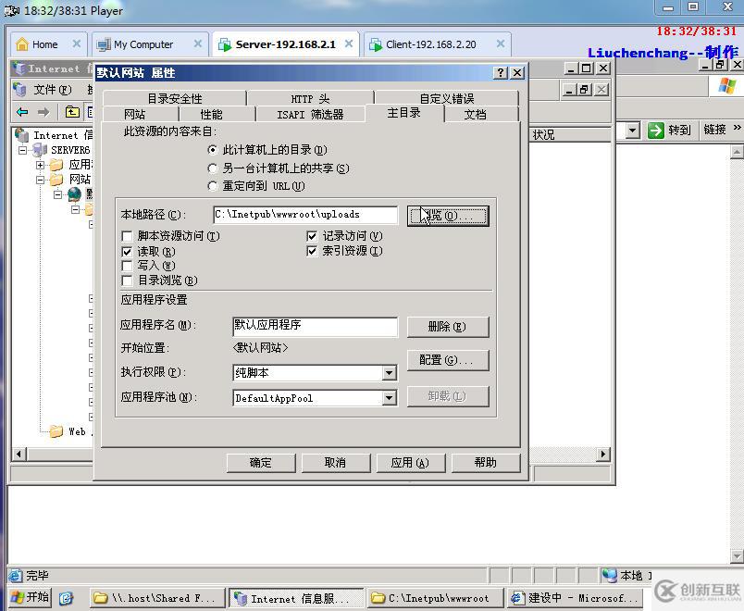Switch to Internet 信息服务 taskbar item
The height and width of the screenshot is (611, 744).
pos(296,598)
